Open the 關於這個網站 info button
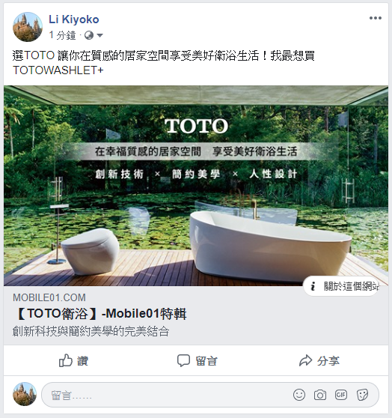This screenshot has height=418, width=392. (342, 286)
